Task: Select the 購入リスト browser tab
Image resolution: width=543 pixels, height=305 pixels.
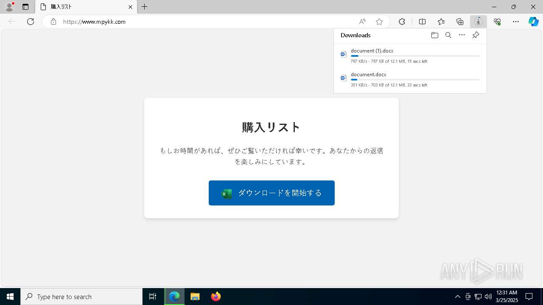Action: click(86, 7)
